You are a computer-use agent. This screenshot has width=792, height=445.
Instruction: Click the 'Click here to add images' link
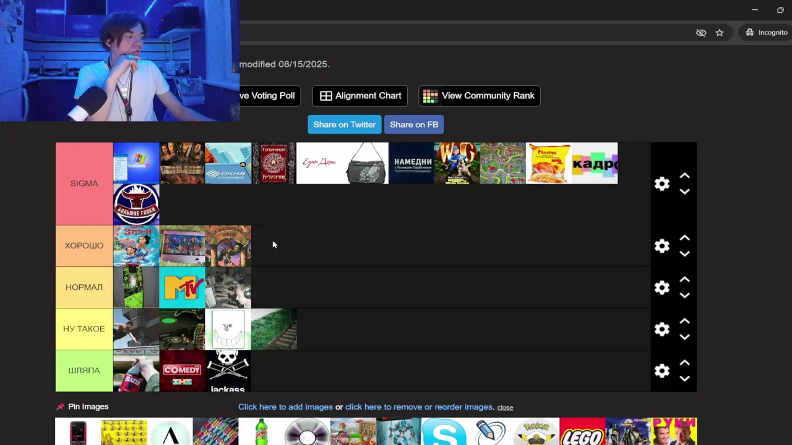point(285,407)
